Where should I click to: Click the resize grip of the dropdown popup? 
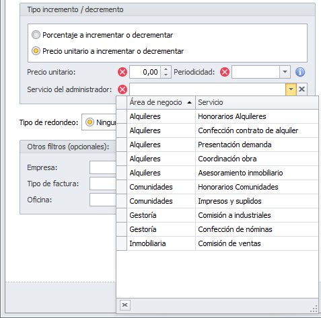point(314,309)
